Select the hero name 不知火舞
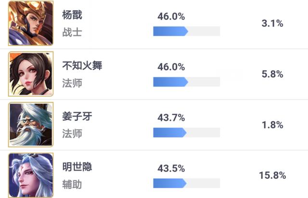Screen dimensions: 308x198 [82, 66]
